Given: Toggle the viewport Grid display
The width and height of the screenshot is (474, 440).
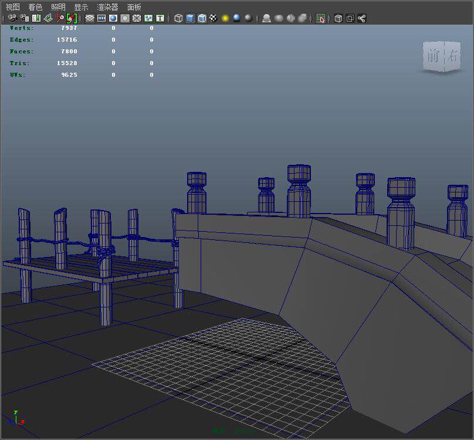Looking at the screenshot, I should 90,18.
